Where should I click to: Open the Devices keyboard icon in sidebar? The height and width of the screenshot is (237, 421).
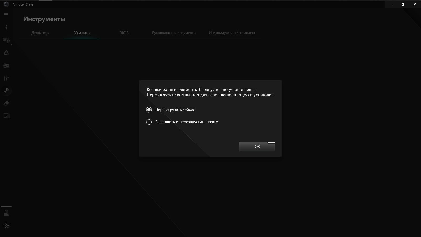click(x=6, y=40)
